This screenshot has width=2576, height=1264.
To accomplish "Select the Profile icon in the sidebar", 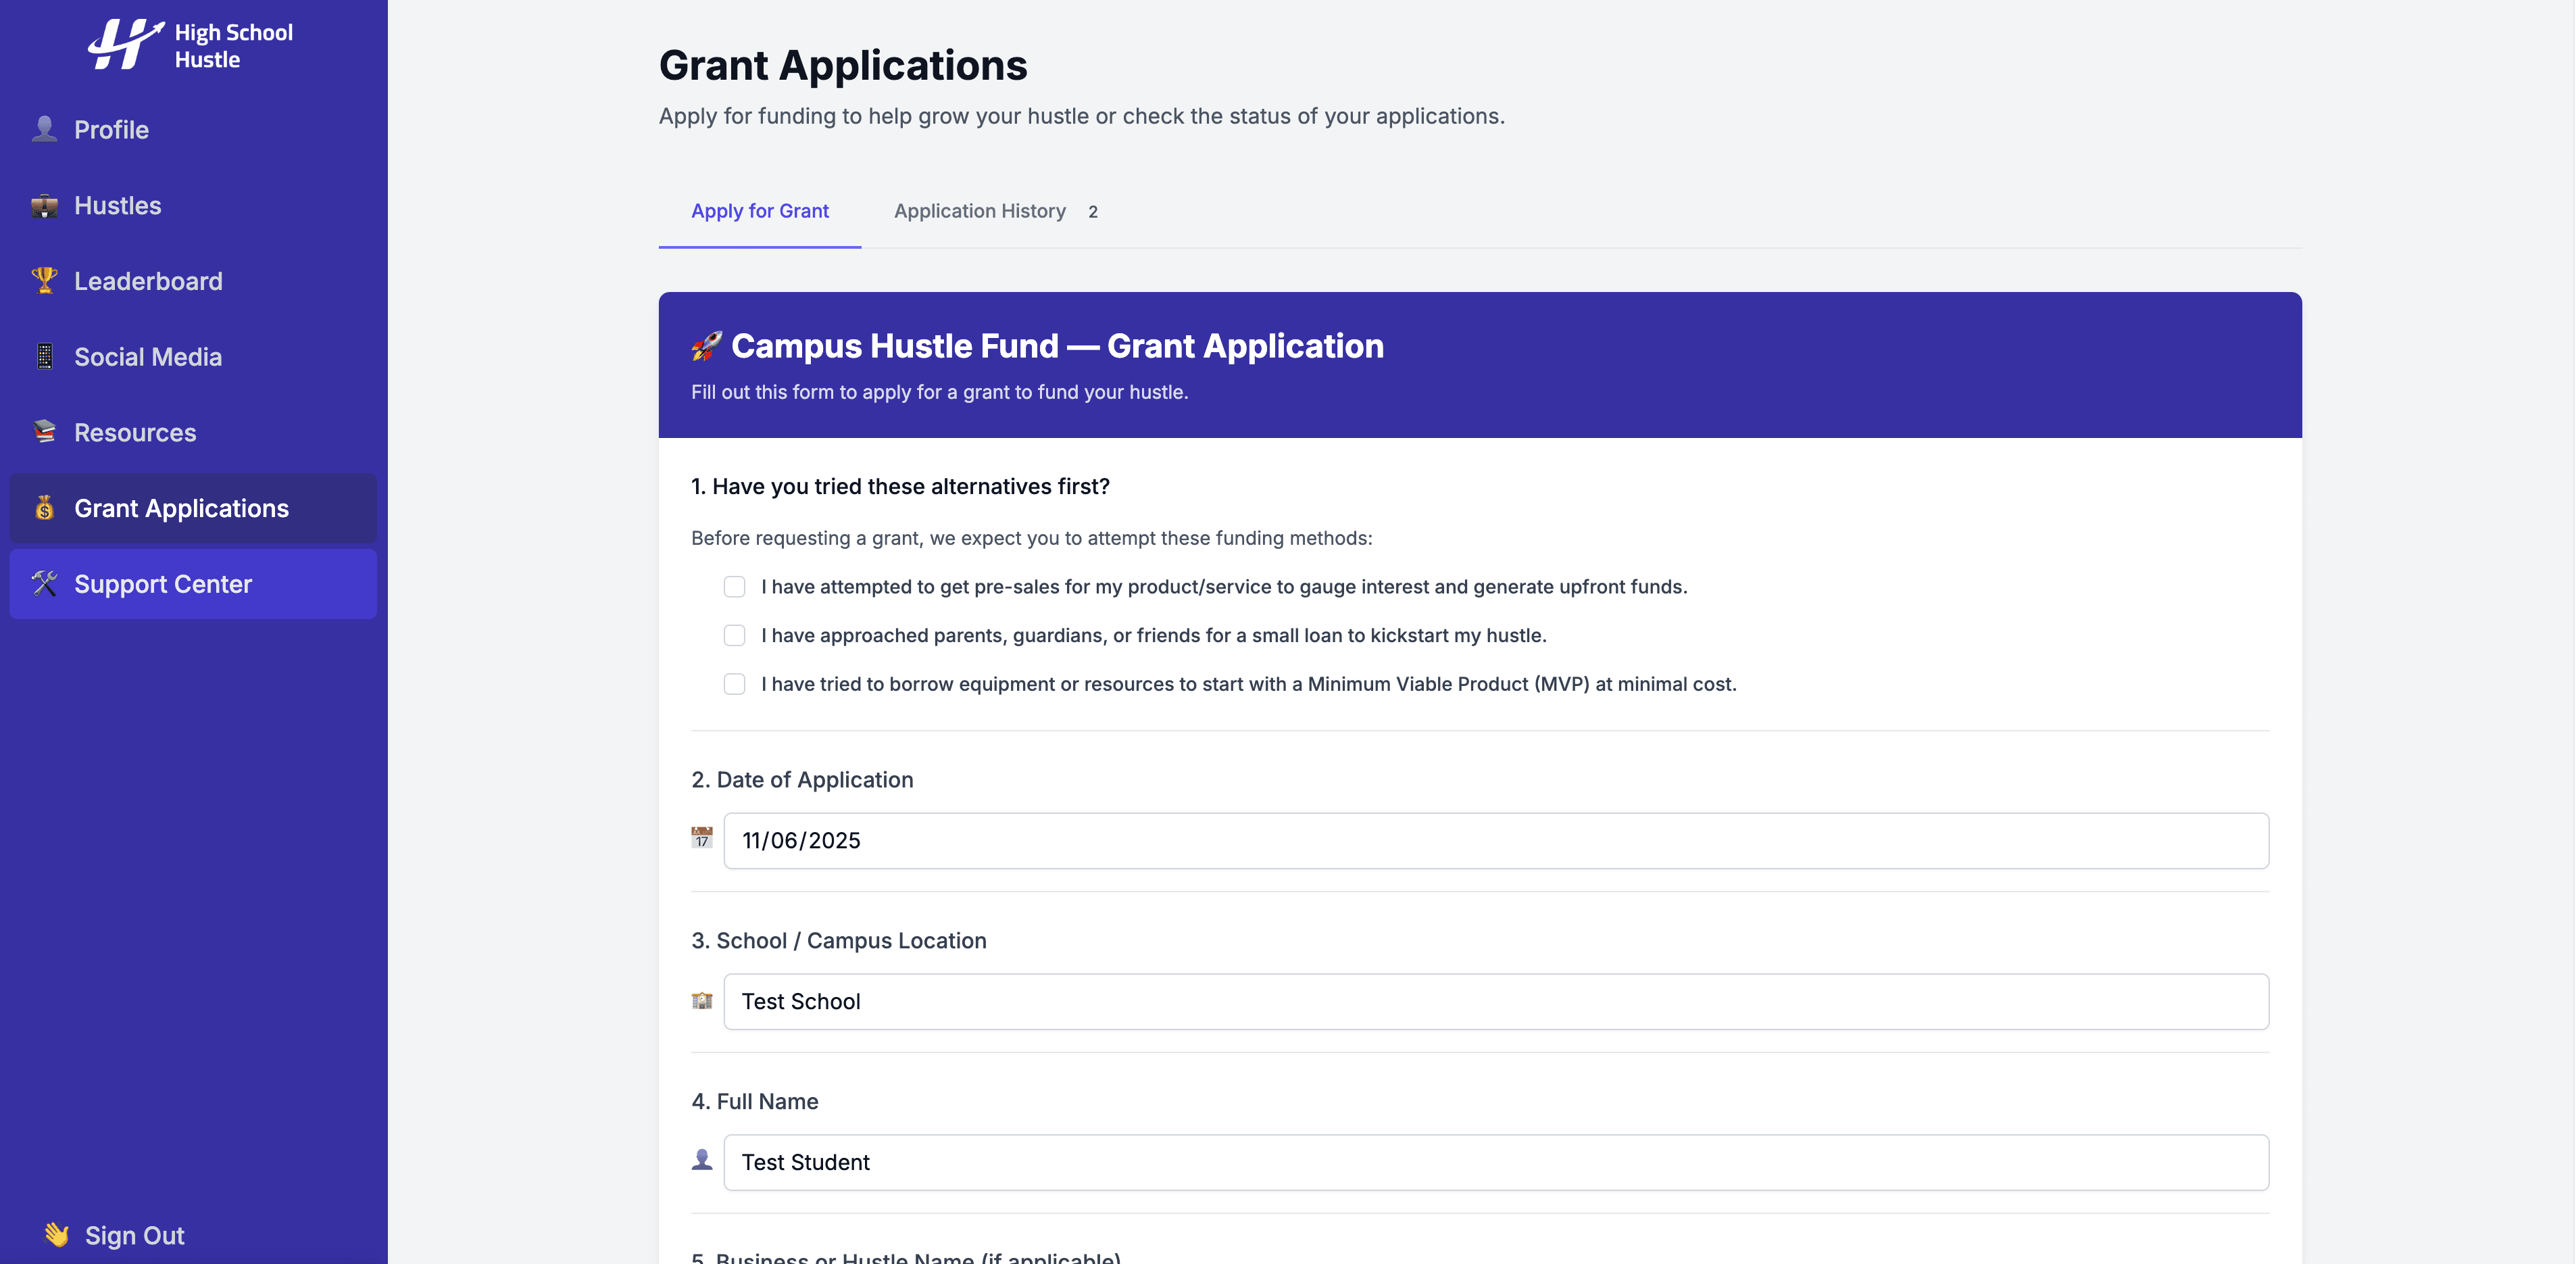I will click(44, 129).
